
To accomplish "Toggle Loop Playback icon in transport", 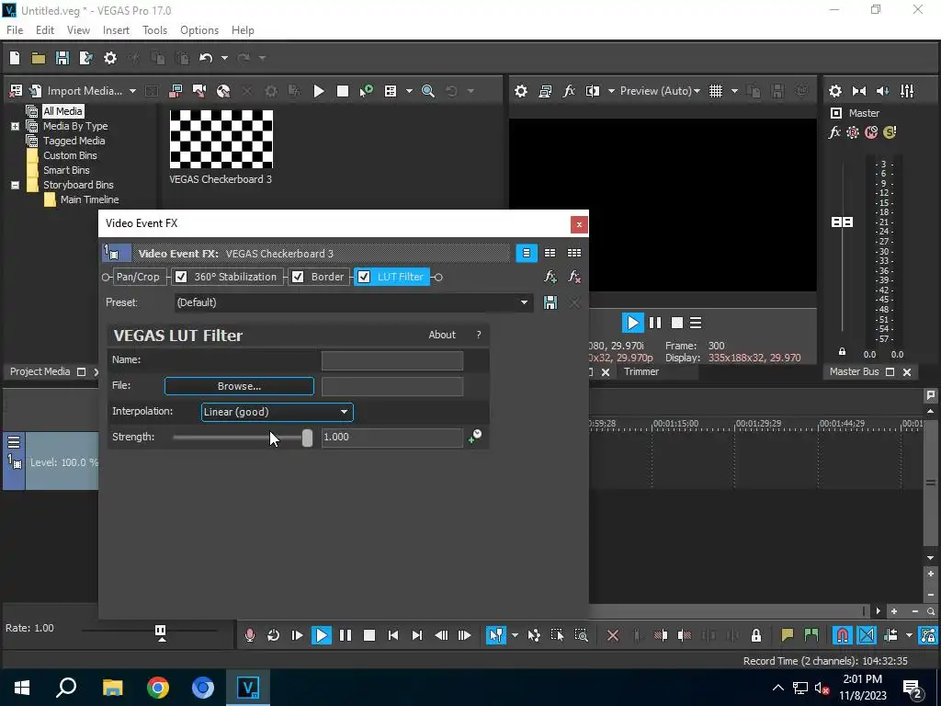I will pyautogui.click(x=274, y=635).
